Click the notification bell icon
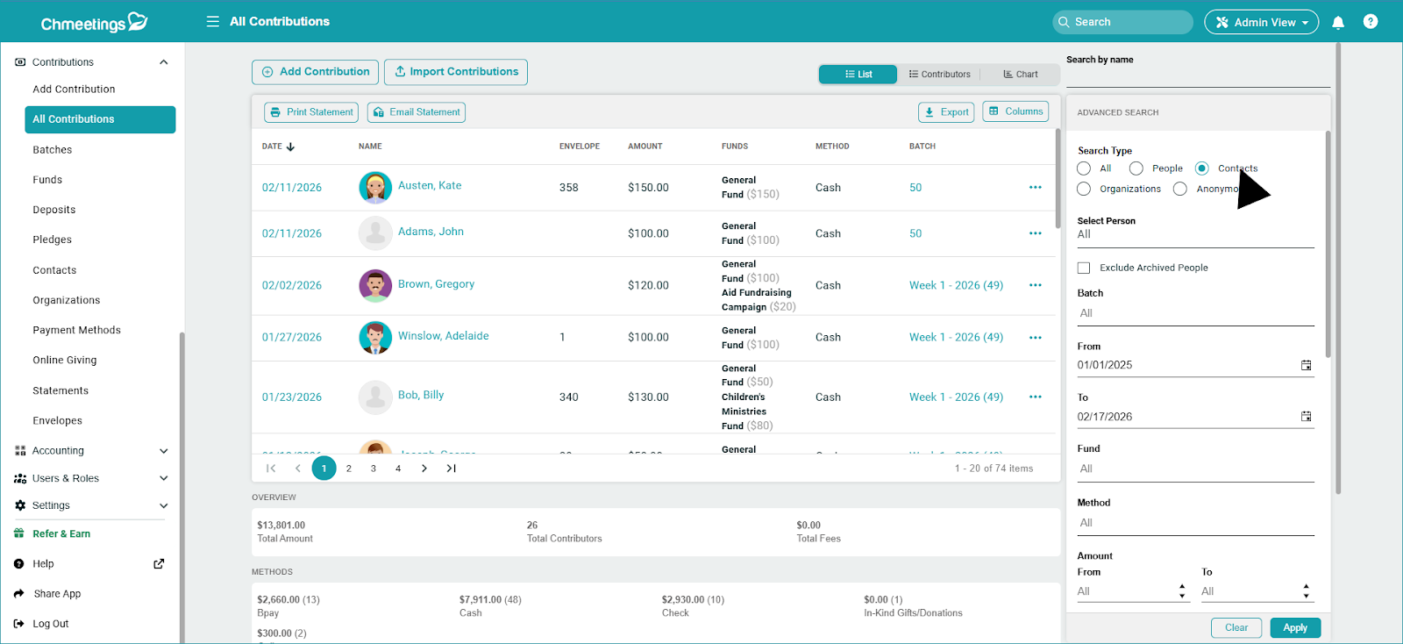The width and height of the screenshot is (1403, 644). [x=1338, y=23]
